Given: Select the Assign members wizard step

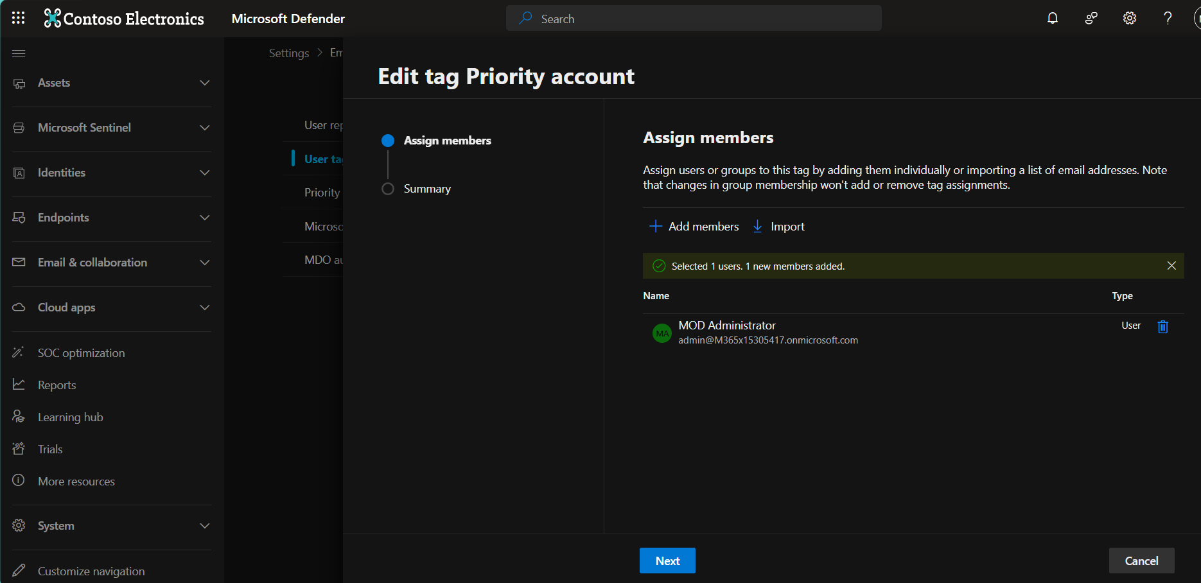Looking at the screenshot, I should tap(437, 141).
